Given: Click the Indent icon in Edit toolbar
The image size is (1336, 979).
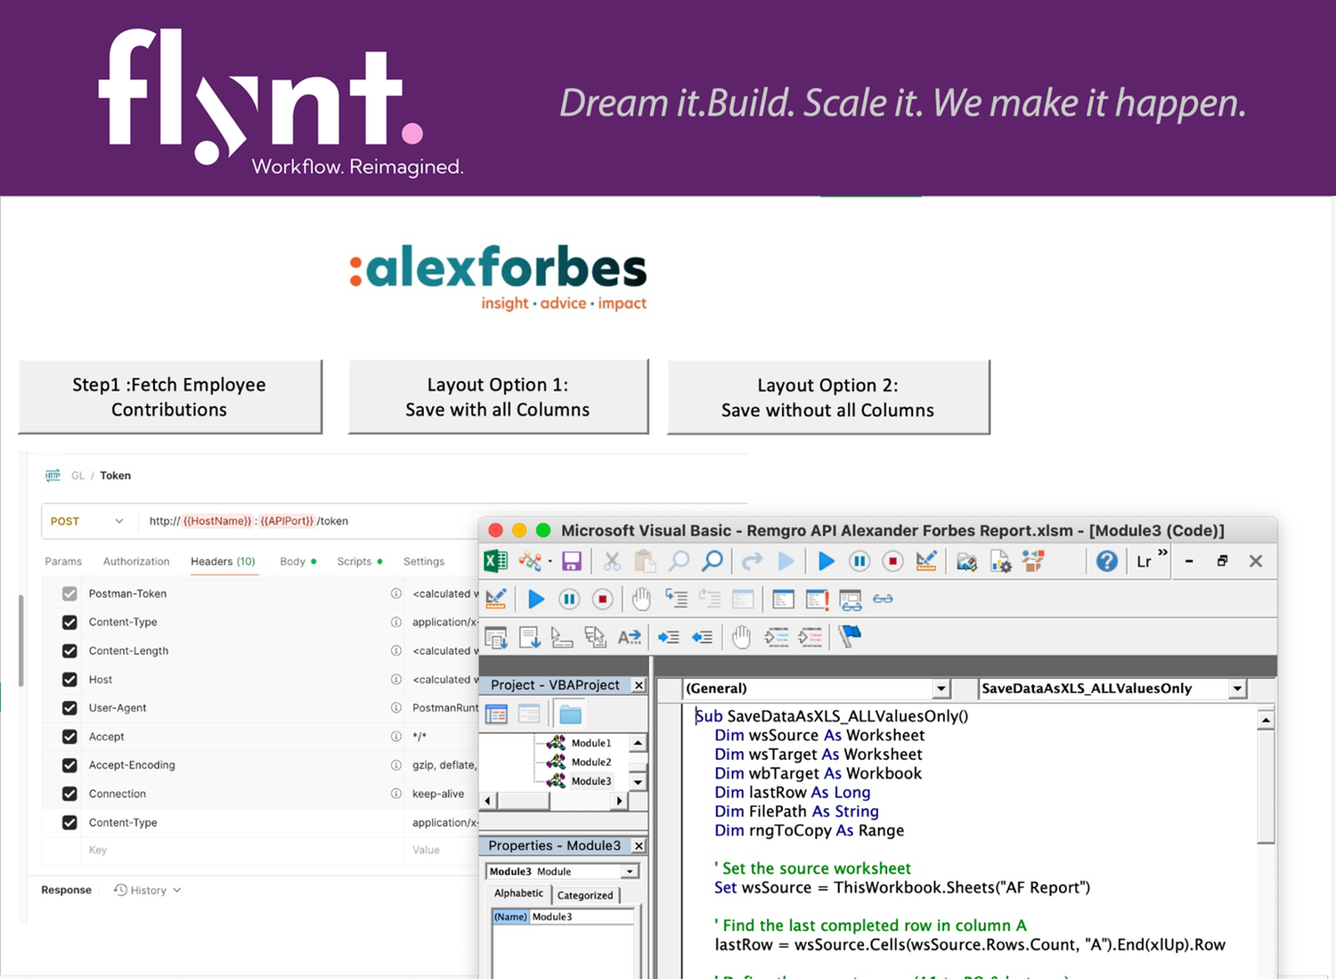Looking at the screenshot, I should click(668, 637).
